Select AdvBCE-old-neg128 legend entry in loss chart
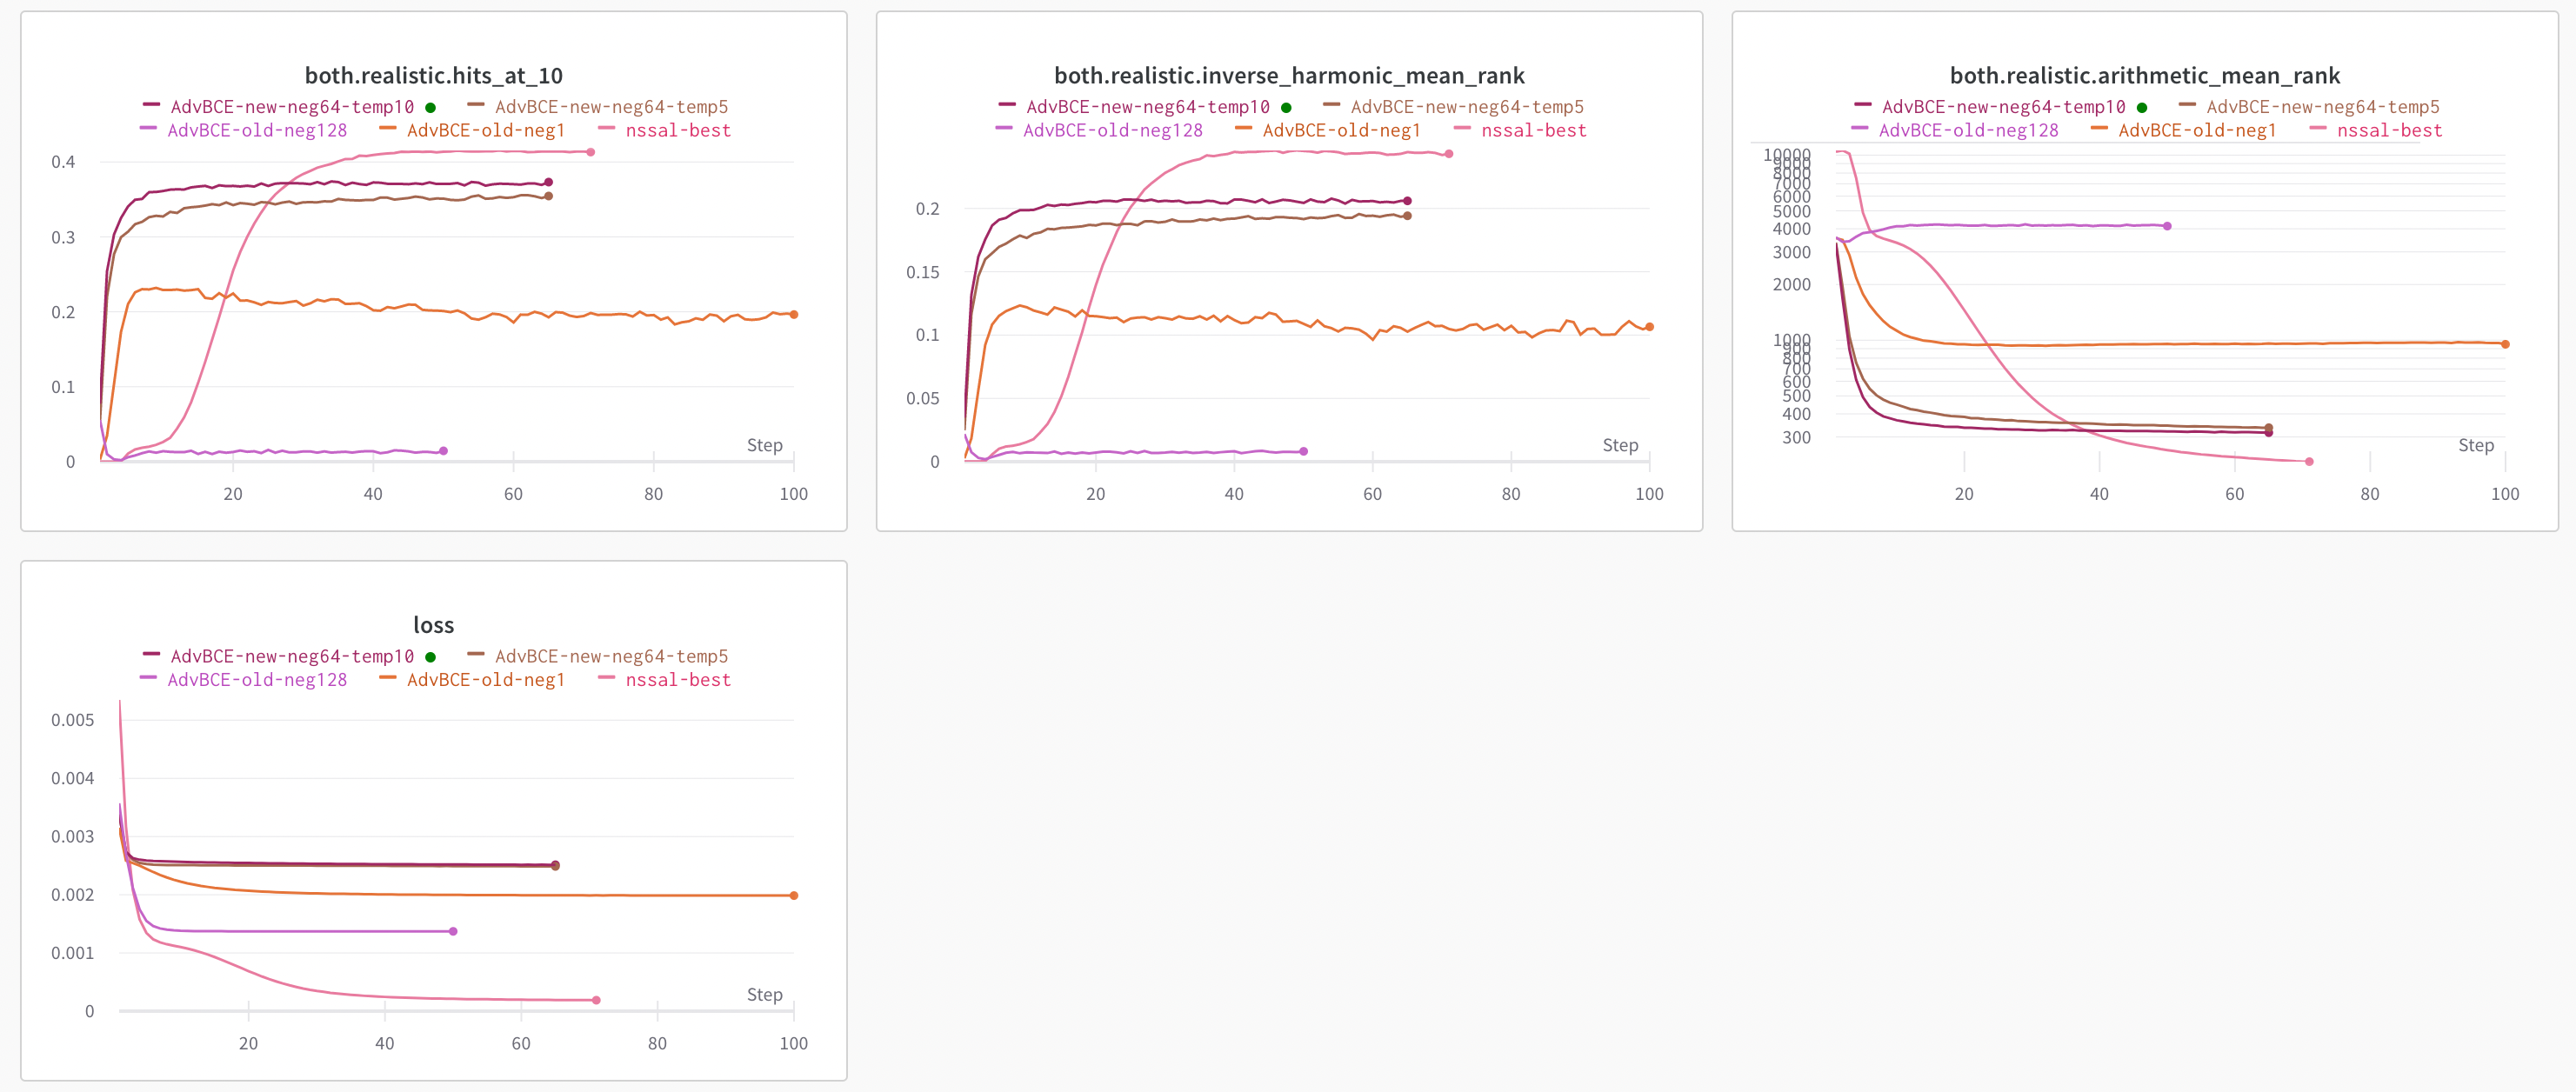 pyautogui.click(x=257, y=680)
